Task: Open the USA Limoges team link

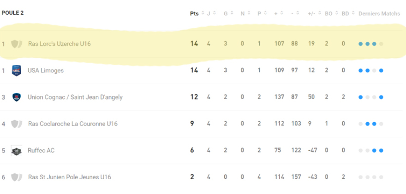Action: tap(46, 71)
